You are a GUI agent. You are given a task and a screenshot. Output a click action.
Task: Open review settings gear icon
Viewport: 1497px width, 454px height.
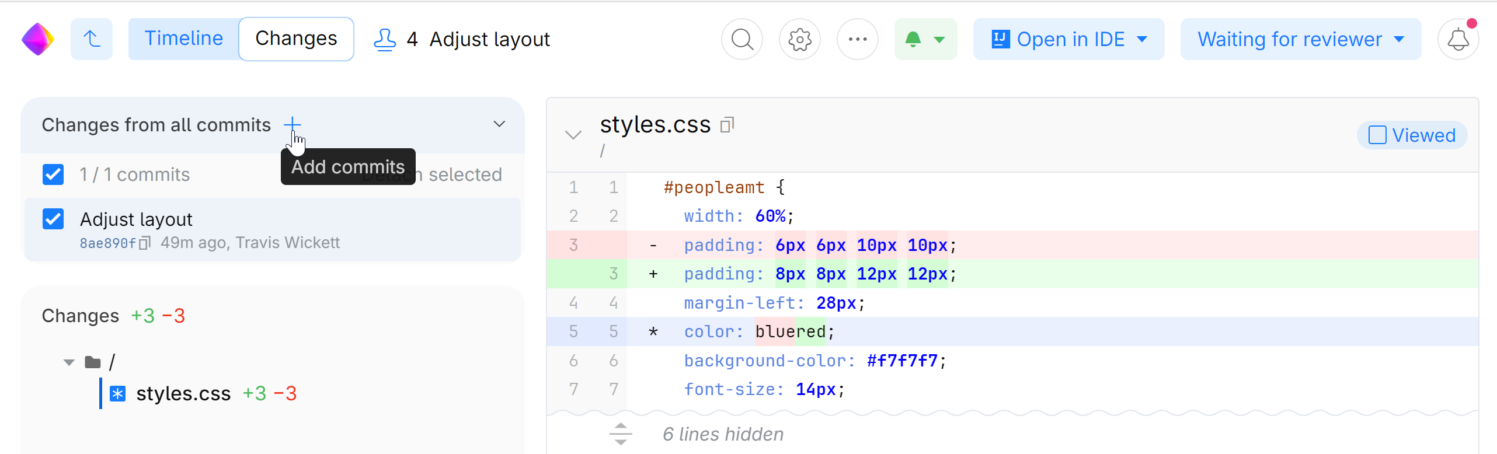pos(800,39)
